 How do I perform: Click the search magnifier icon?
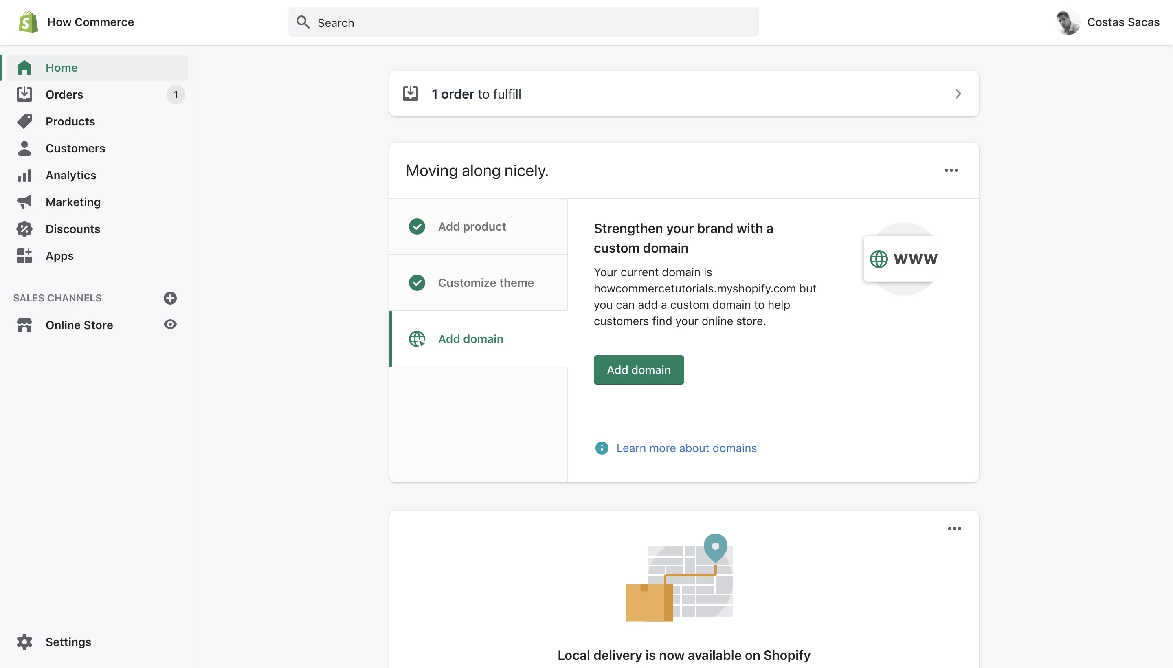pyautogui.click(x=302, y=22)
